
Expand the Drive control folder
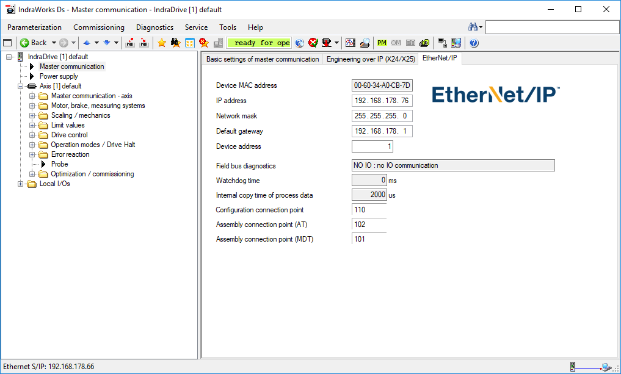click(x=32, y=135)
